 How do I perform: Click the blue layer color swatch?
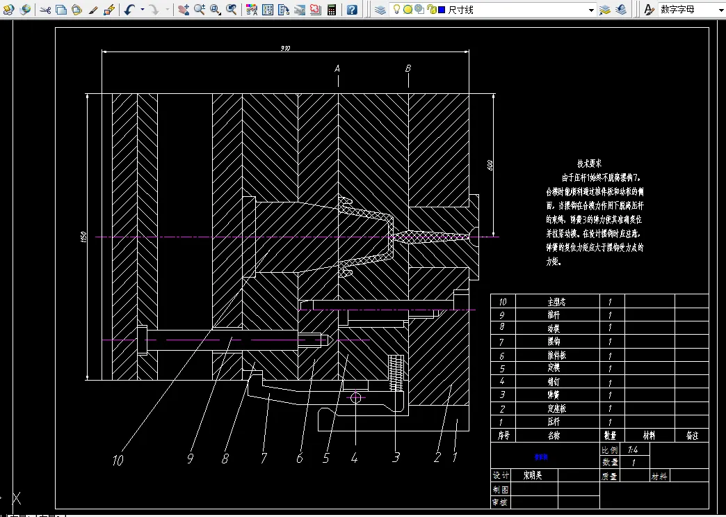442,10
